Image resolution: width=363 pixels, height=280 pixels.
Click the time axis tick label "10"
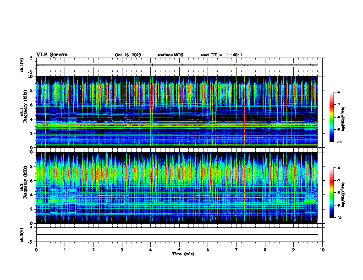point(322,250)
